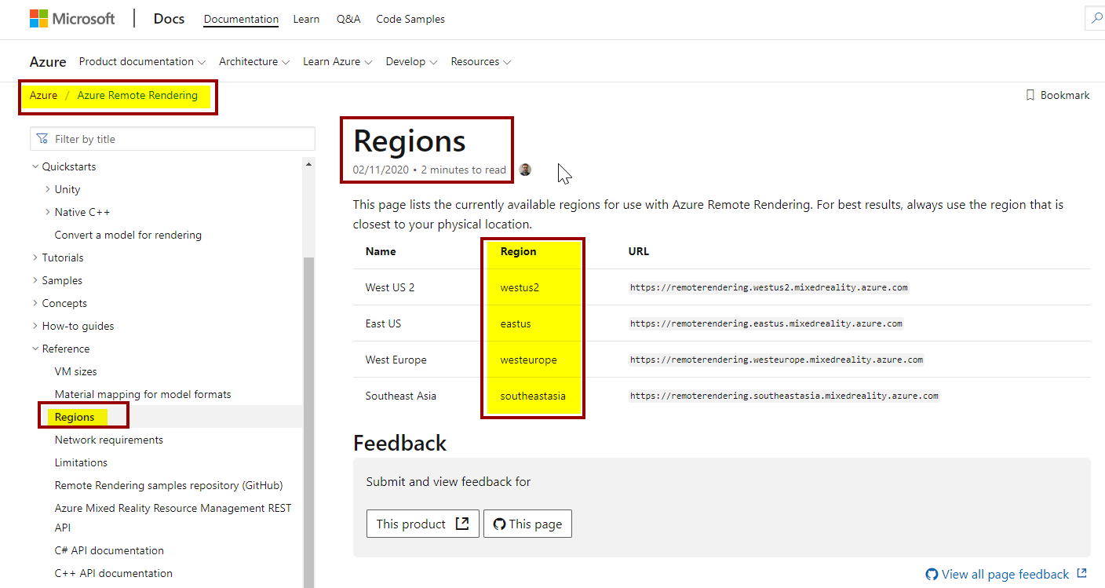Open View all page feedback link
Image resolution: width=1105 pixels, height=588 pixels.
click(1005, 574)
